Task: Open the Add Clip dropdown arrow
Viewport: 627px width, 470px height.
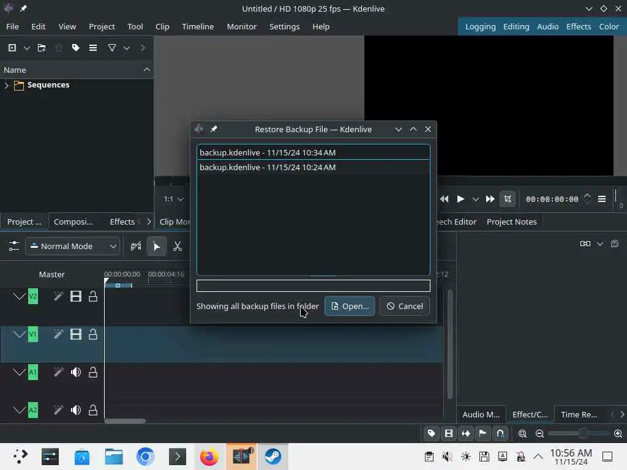Action: click(27, 48)
